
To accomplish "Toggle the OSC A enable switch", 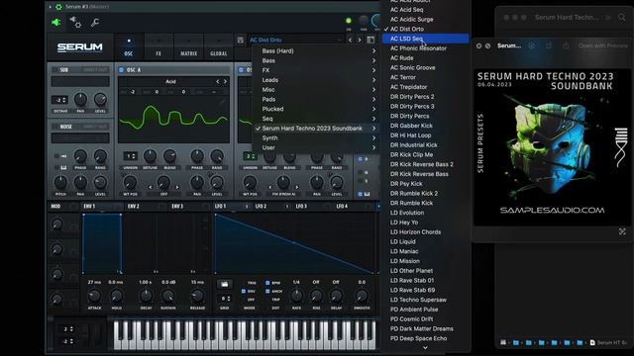I will pyautogui.click(x=121, y=70).
